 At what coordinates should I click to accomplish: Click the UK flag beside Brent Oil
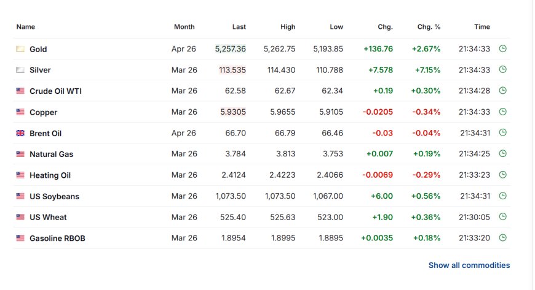point(20,133)
